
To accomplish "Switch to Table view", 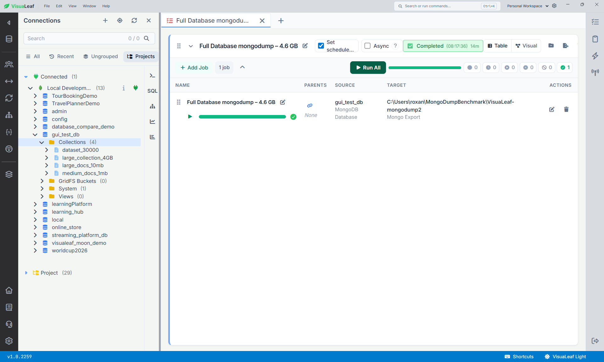I will [x=498, y=46].
